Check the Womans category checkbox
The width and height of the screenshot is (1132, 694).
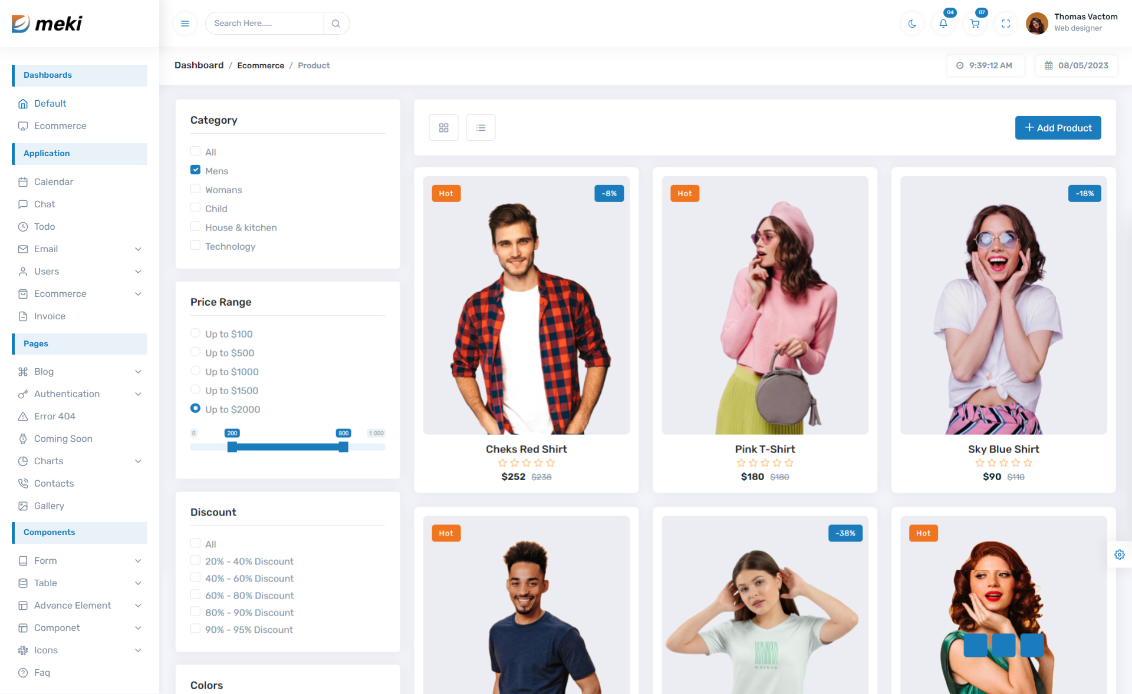195,189
